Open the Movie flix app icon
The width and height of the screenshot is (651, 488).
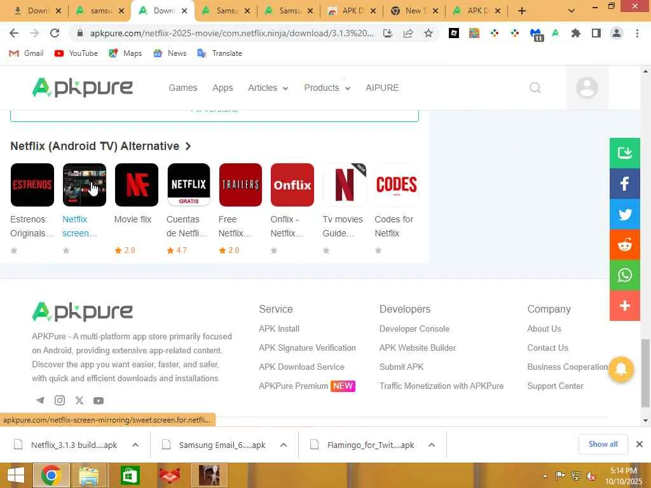tap(136, 185)
